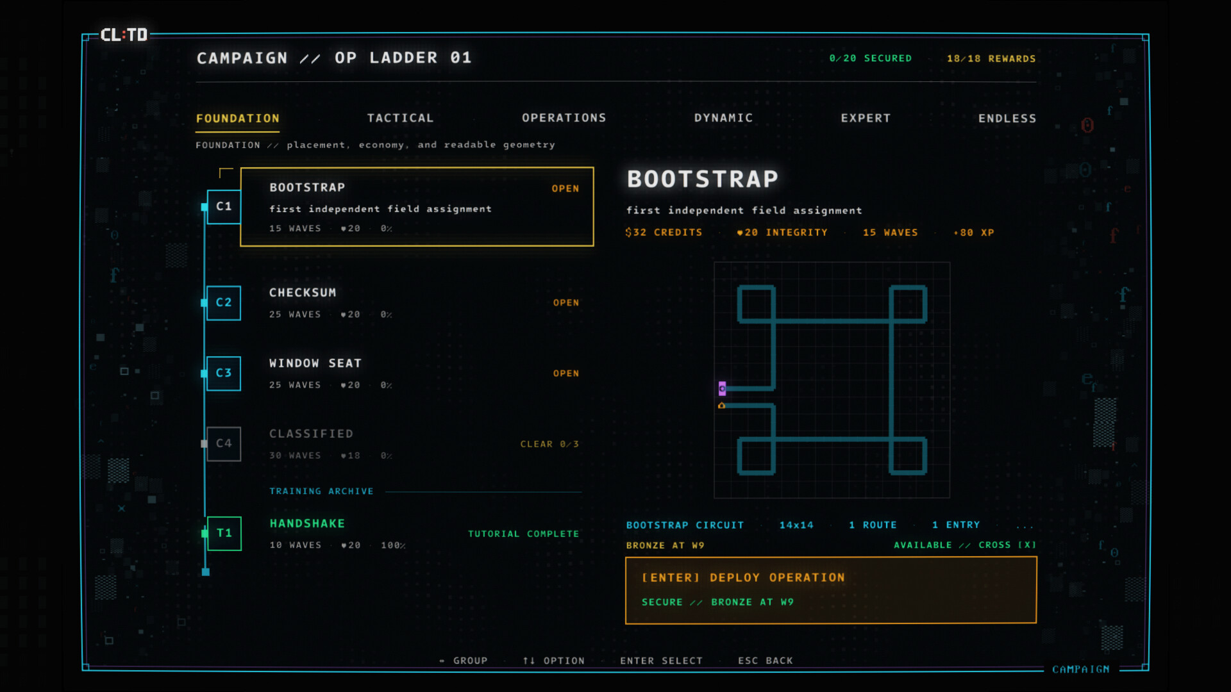Switch to the Tactical tab
The width and height of the screenshot is (1231, 692).
pyautogui.click(x=400, y=118)
